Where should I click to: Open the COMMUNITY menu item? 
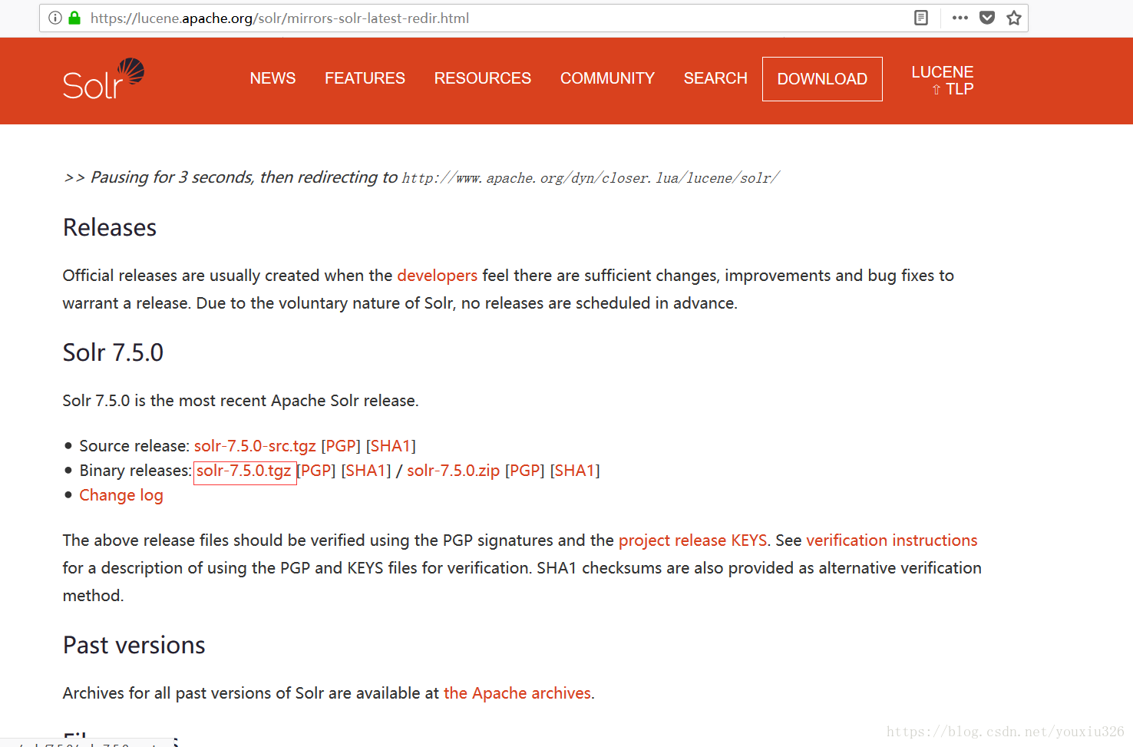tap(607, 78)
